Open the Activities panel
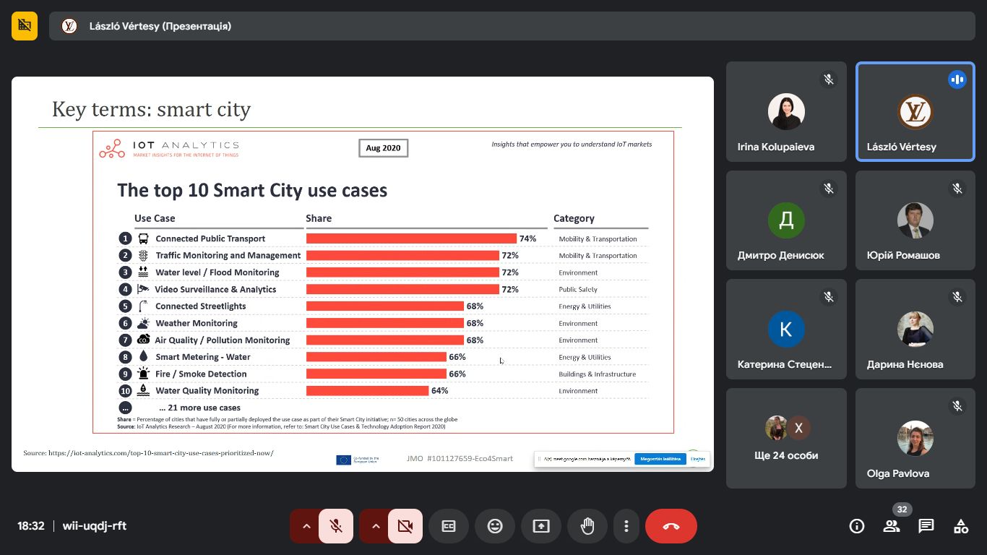Image resolution: width=987 pixels, height=555 pixels. click(x=961, y=526)
